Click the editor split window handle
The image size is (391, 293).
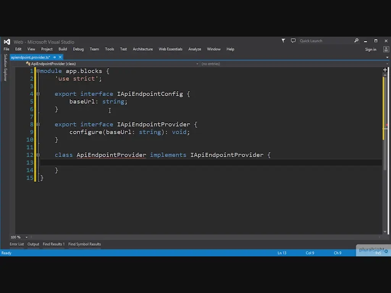[x=385, y=70]
